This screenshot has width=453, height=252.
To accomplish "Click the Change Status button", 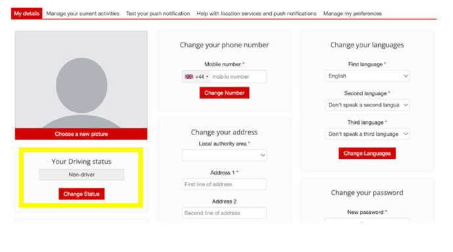I will (81, 194).
